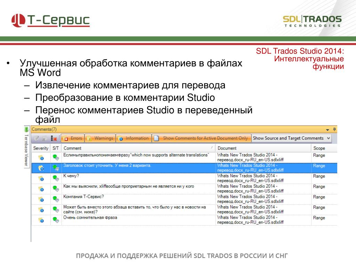Click S/T bubble icon in 'Как мы выяснили' row
Image resolution: width=356 pixels, height=267 pixels.
[56, 188]
